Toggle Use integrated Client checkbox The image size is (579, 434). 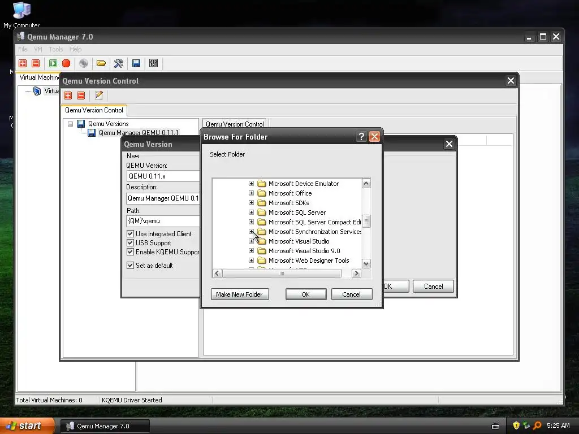click(x=130, y=233)
